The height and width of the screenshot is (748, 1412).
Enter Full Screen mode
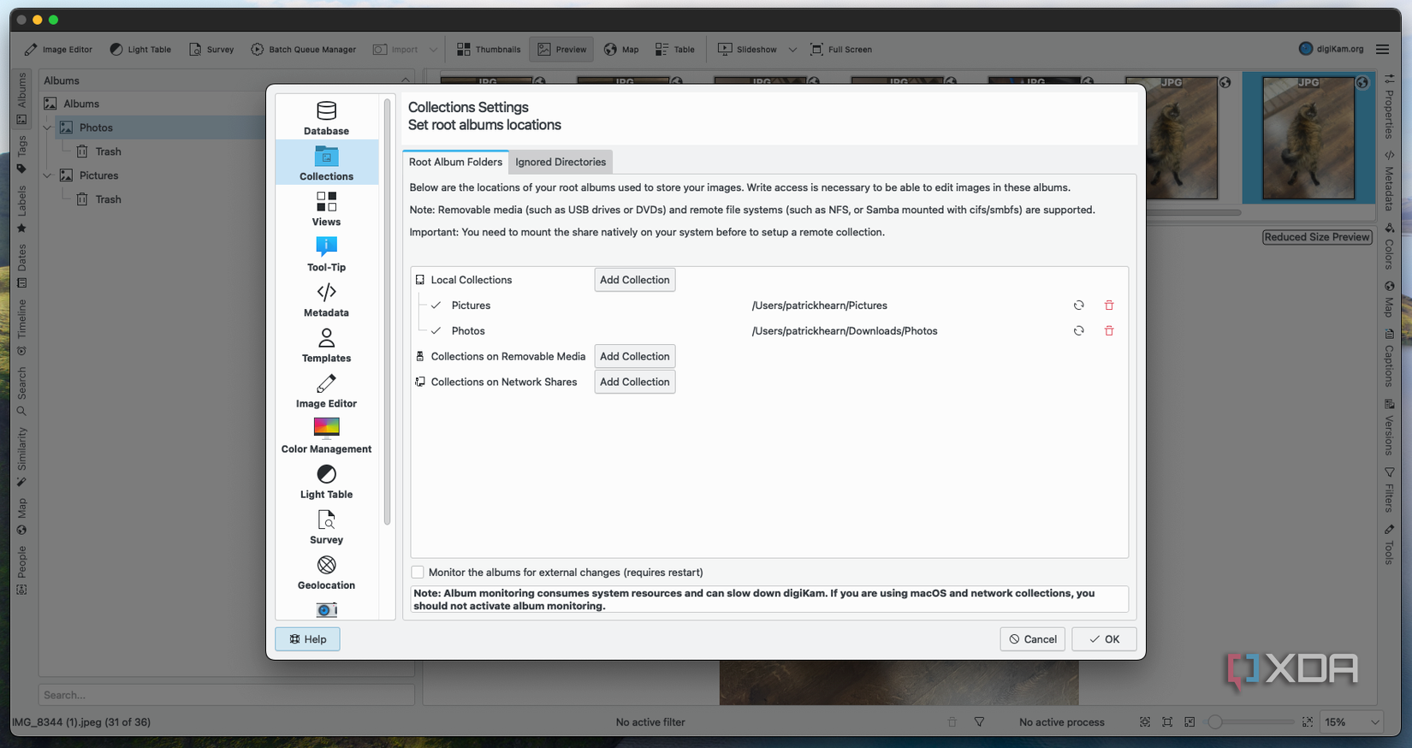tap(841, 50)
